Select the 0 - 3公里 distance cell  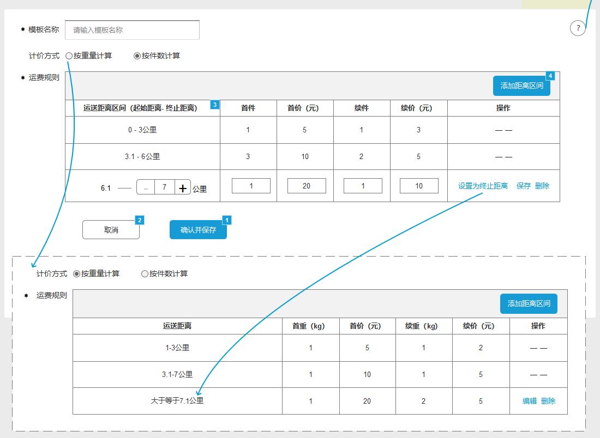(x=142, y=130)
